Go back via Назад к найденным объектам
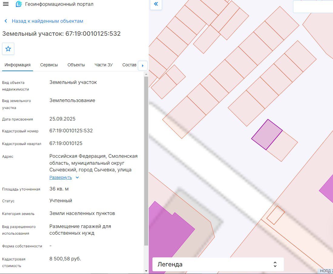 47,21
